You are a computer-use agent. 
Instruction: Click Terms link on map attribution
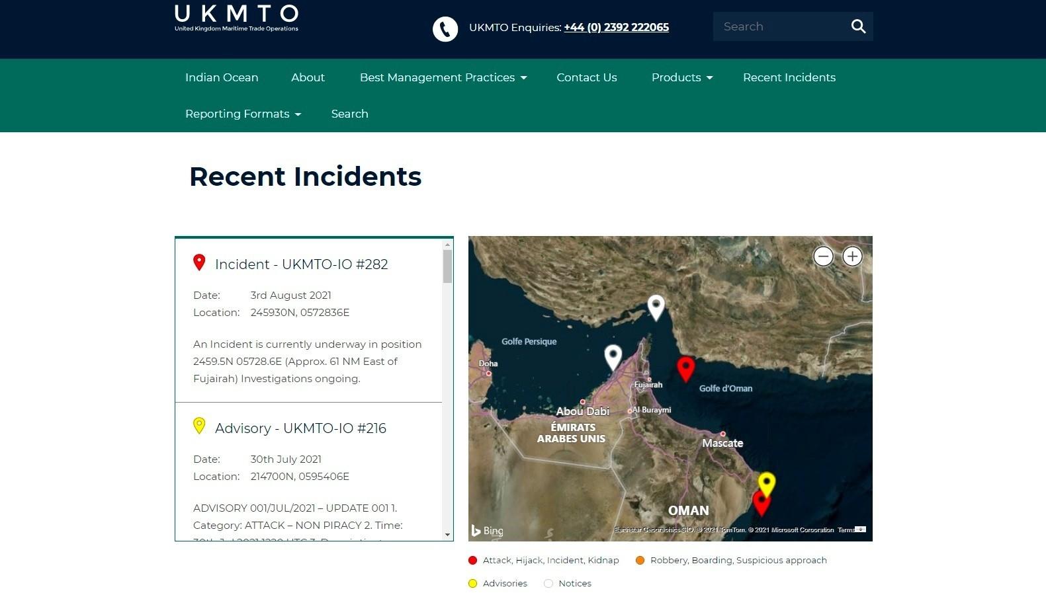click(x=846, y=530)
